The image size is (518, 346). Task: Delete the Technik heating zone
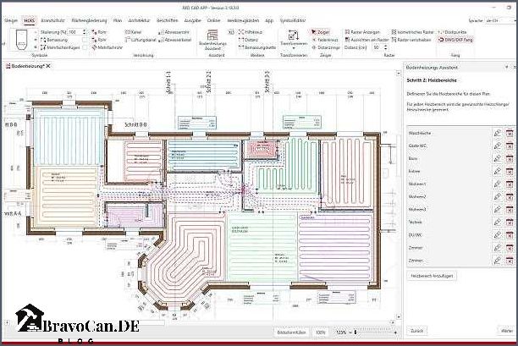click(510, 222)
